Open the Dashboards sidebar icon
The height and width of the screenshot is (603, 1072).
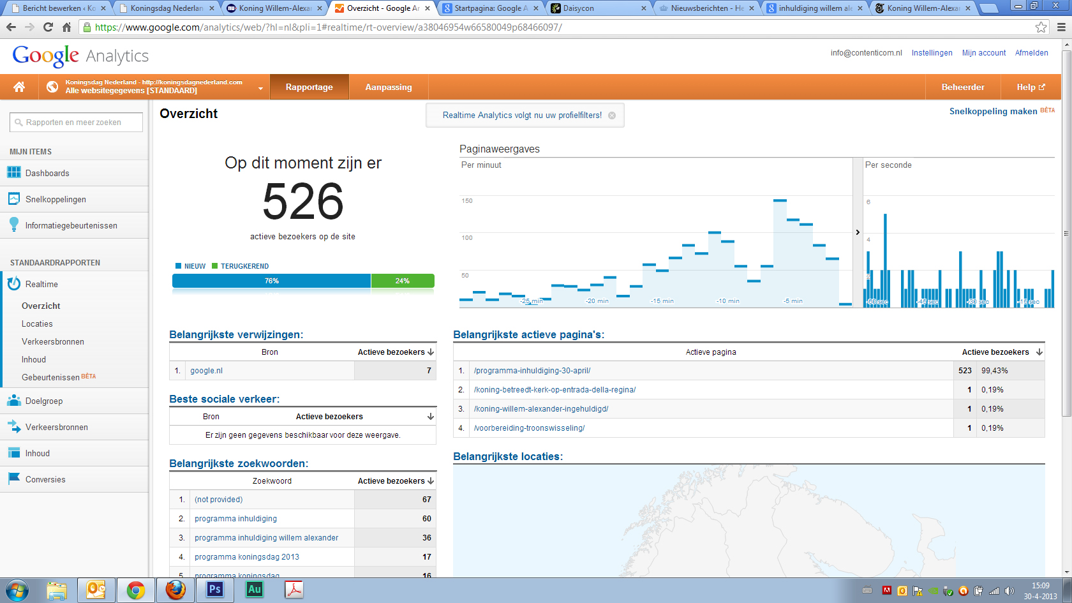coord(13,173)
